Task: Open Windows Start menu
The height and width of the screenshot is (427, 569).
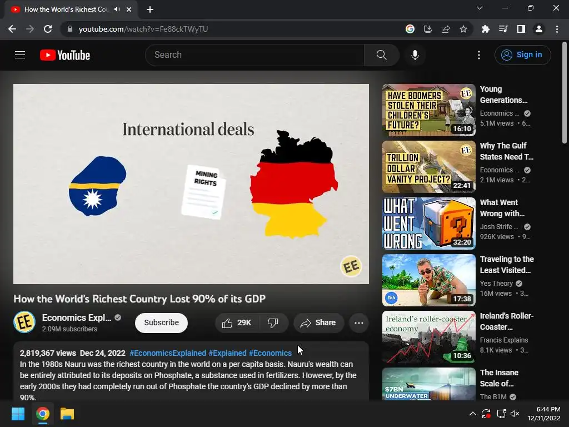Action: (18, 414)
